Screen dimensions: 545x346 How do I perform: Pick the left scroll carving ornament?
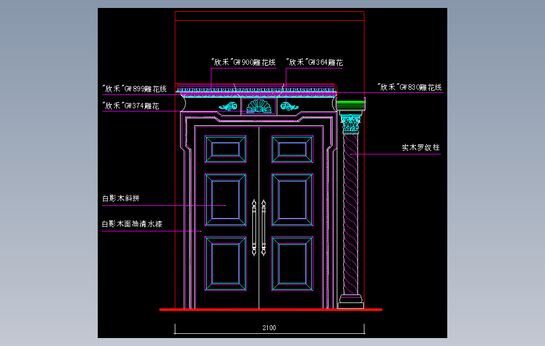228,106
